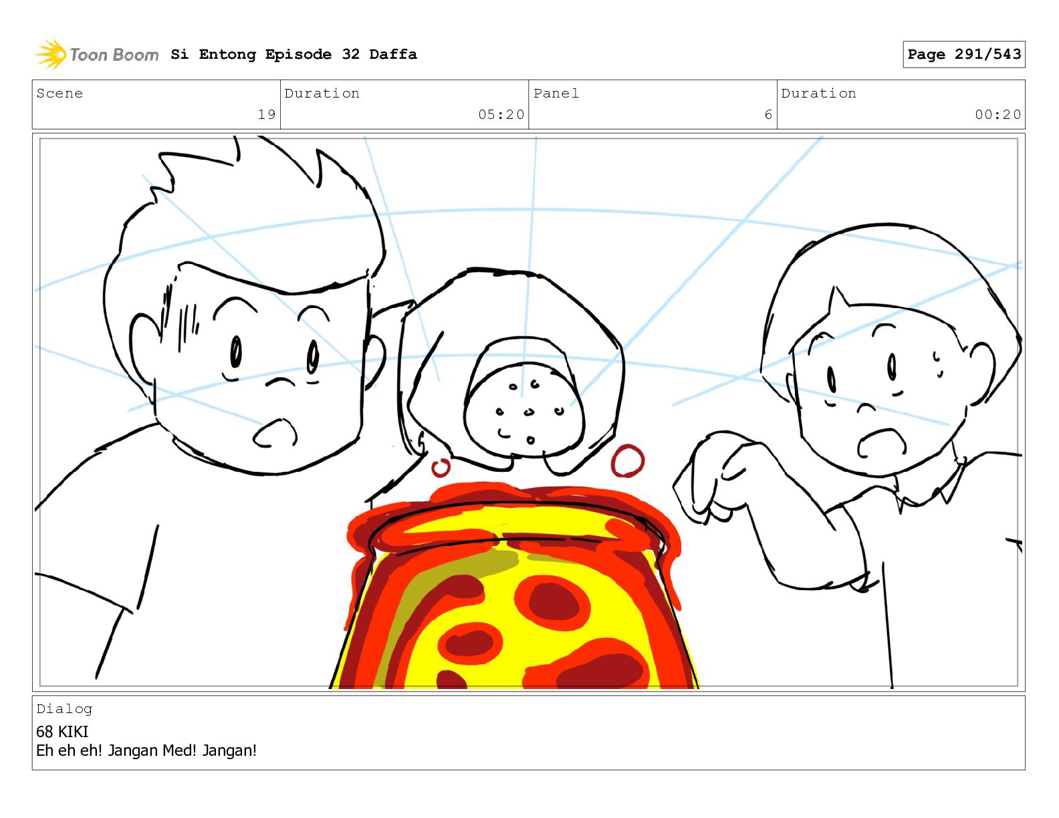Screen dimensions: 1059x818
Task: Click the scene number '19'
Action: (x=266, y=114)
